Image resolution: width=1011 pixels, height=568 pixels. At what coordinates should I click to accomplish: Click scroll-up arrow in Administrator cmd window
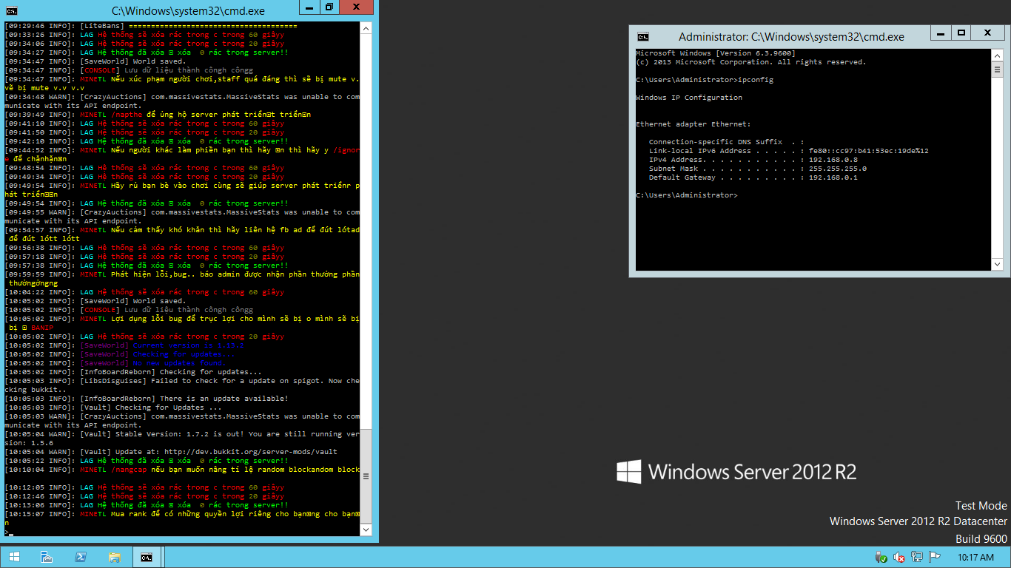[x=996, y=55]
